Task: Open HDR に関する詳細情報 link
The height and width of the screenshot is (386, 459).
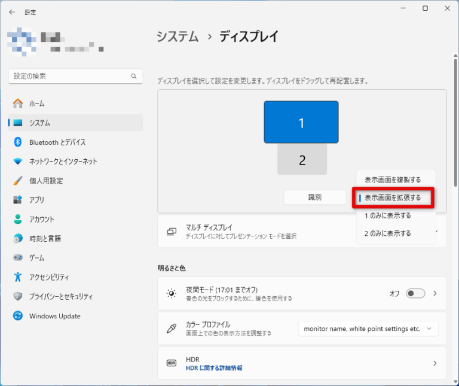Action: (214, 367)
